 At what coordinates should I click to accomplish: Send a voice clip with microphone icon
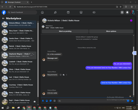pos(43,101)
